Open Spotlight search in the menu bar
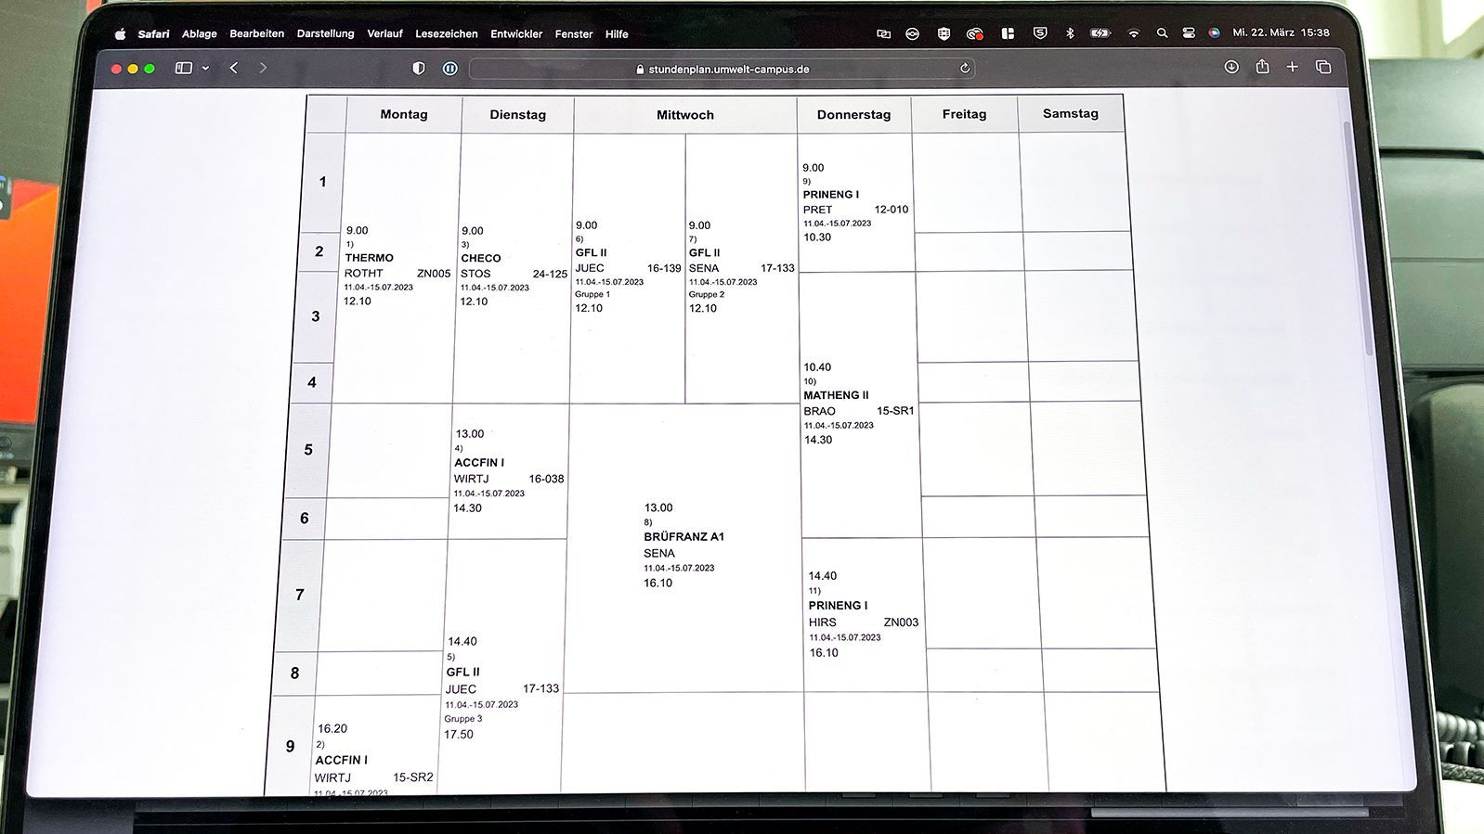 click(x=1162, y=32)
